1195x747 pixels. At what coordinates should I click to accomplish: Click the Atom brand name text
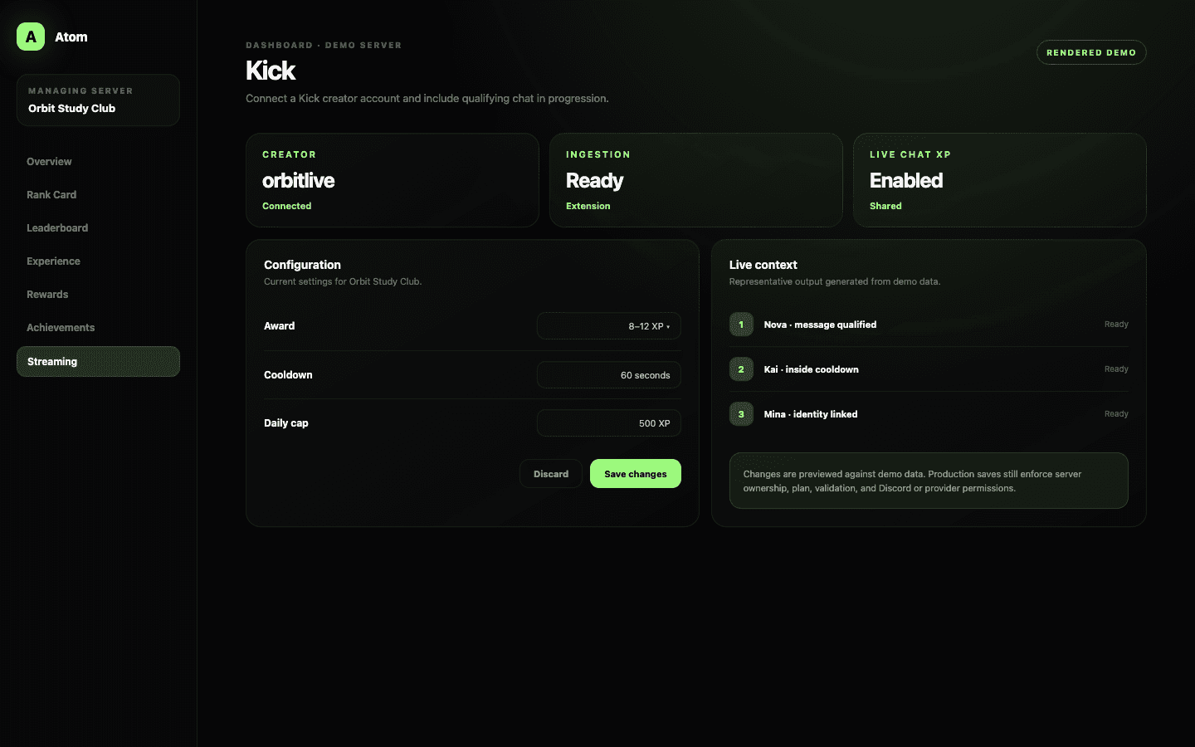coord(71,37)
